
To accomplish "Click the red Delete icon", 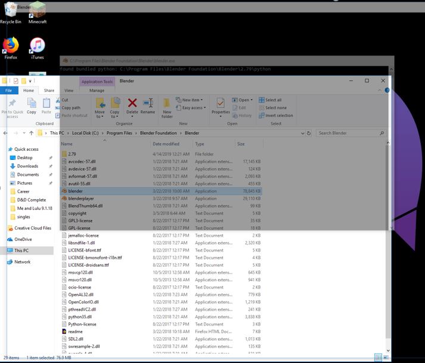I will 132,103.
